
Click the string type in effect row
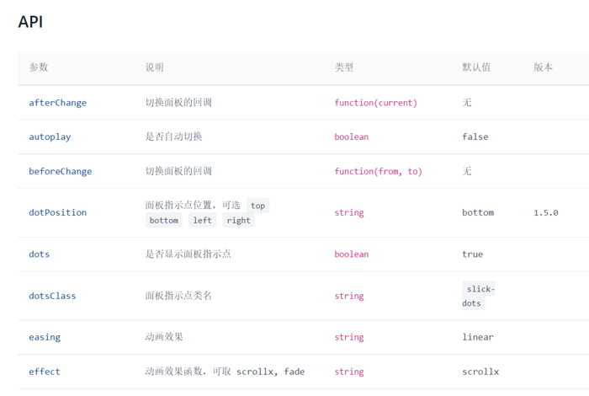pyautogui.click(x=349, y=372)
